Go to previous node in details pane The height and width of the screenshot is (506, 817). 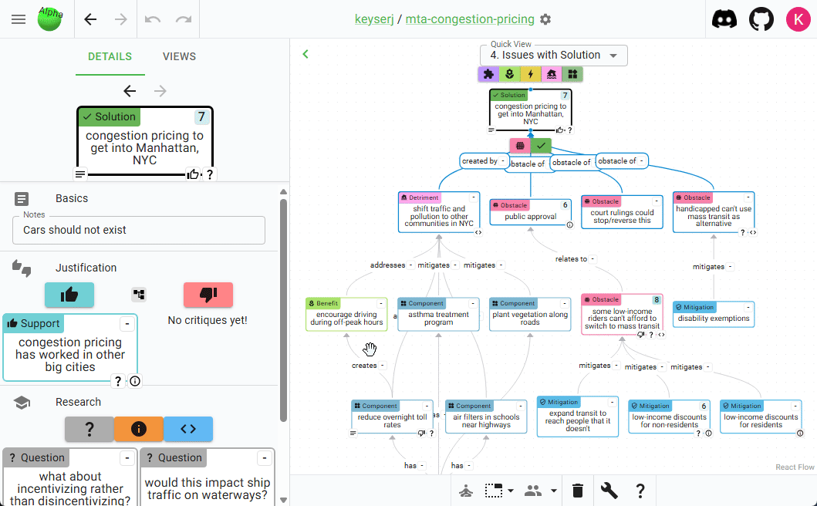[x=129, y=91]
